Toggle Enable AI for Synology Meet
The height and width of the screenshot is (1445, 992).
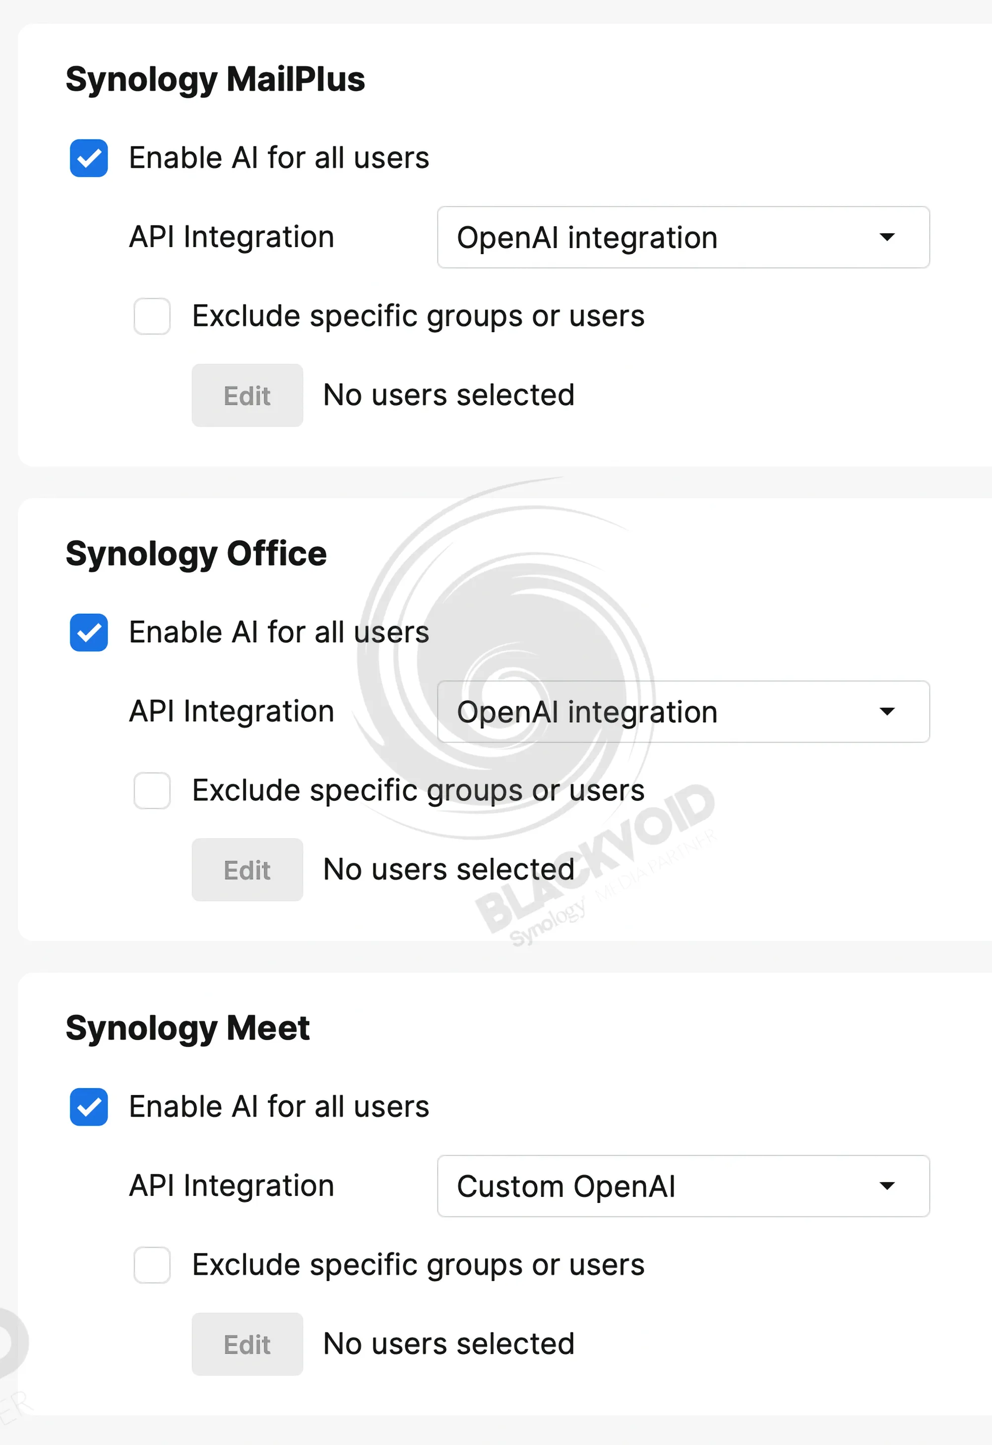coord(89,1107)
